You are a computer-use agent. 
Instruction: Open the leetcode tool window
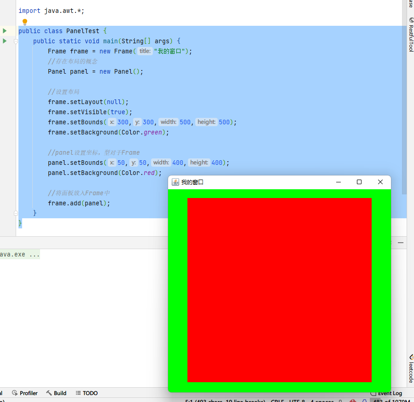(411, 369)
